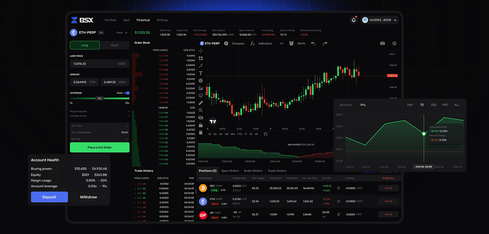The width and height of the screenshot is (489, 234).
Task: Toggle the leverage Slider switch
Action: [x=126, y=93]
